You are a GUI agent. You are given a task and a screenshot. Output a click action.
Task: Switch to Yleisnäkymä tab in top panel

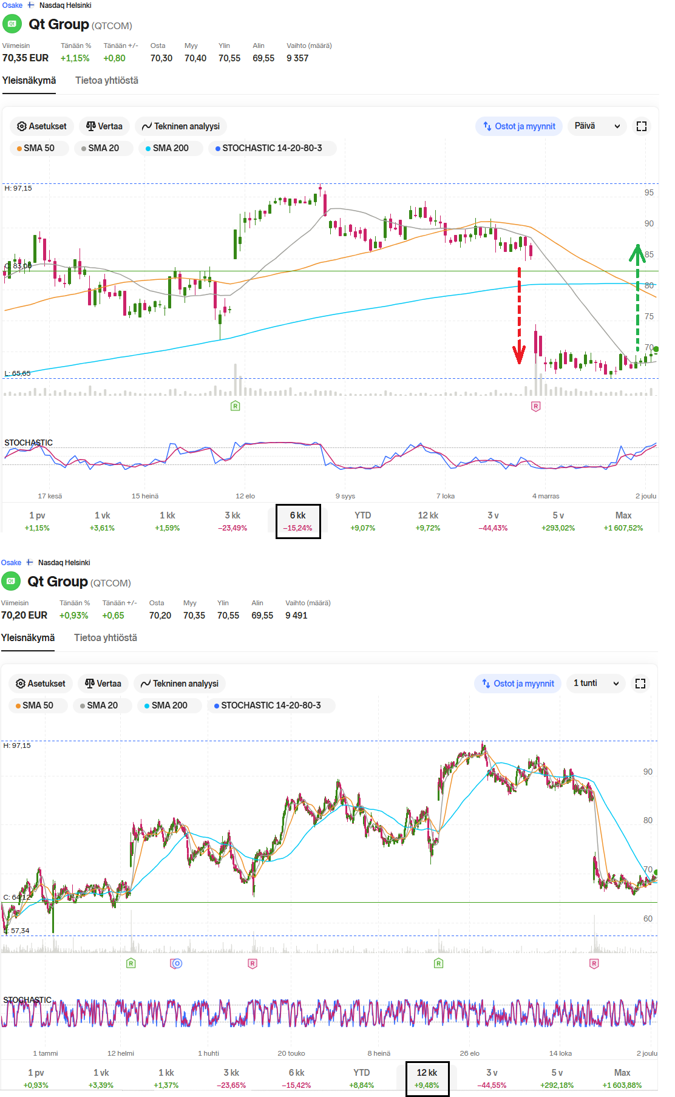(x=29, y=81)
